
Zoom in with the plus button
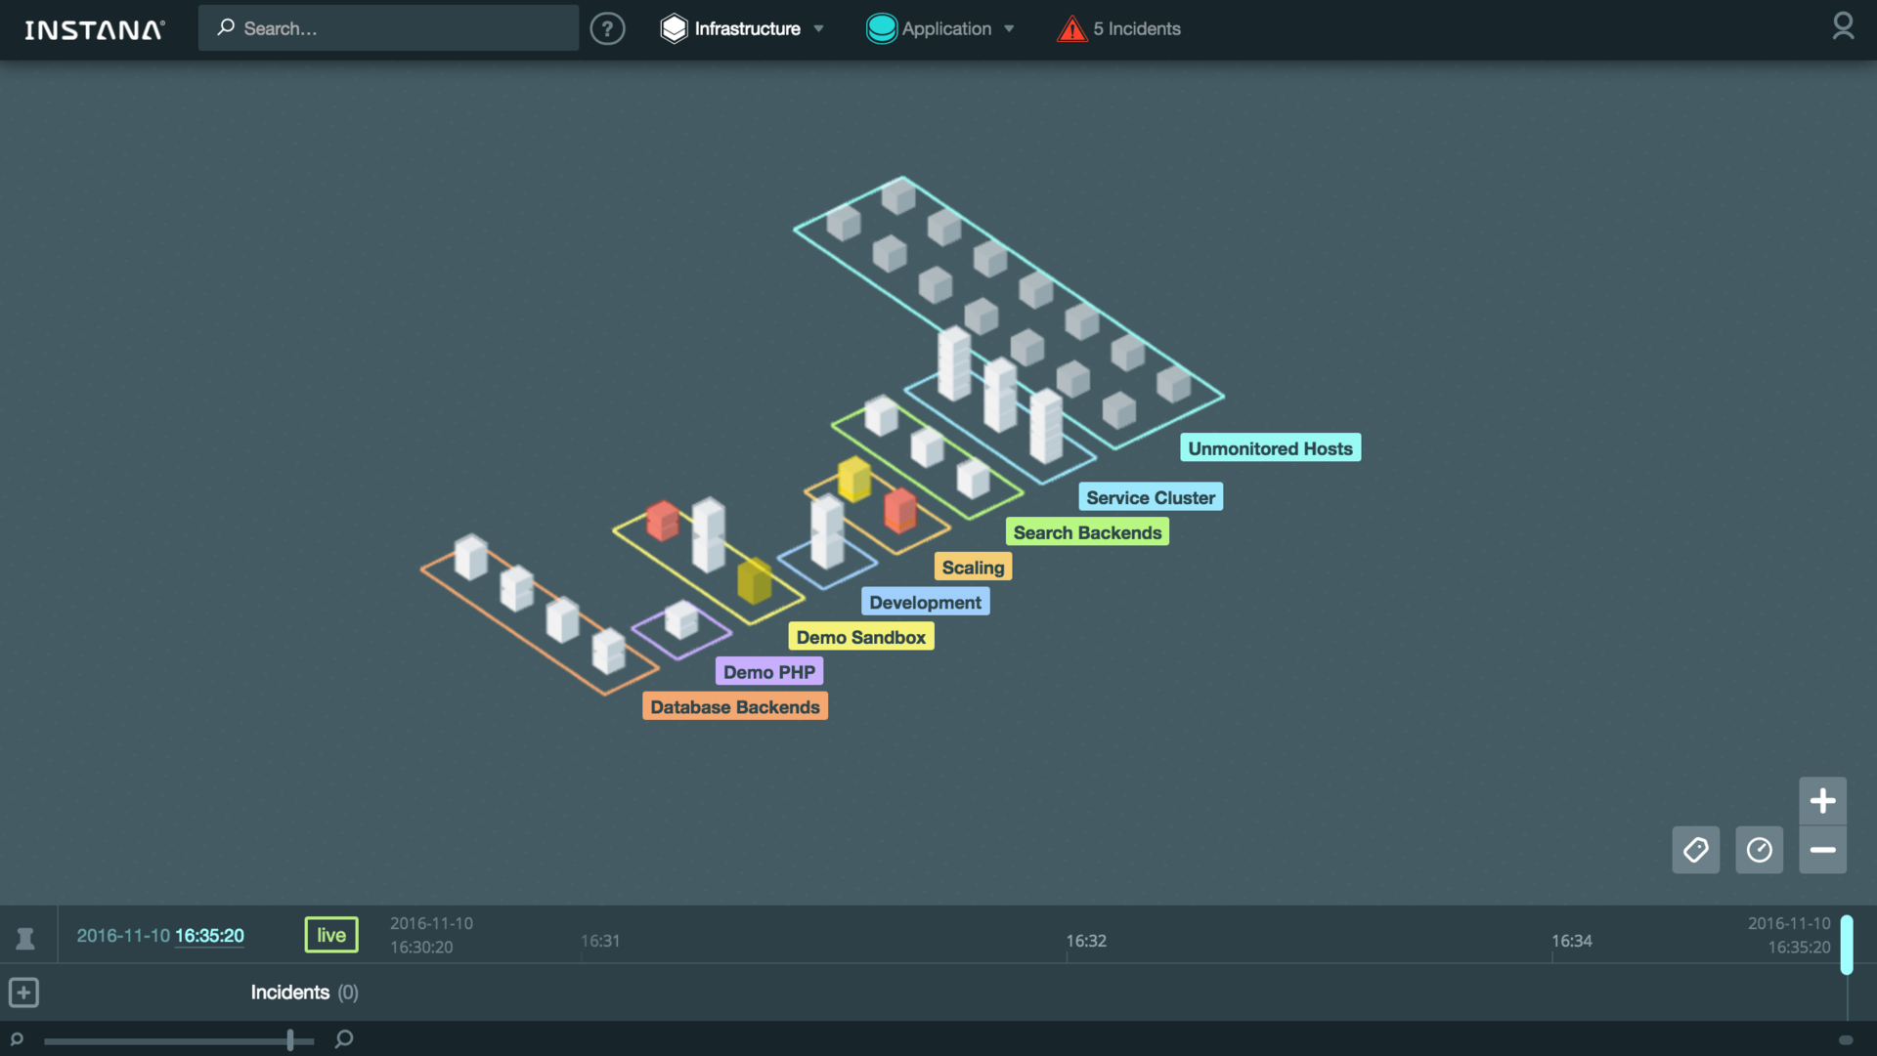[1822, 801]
